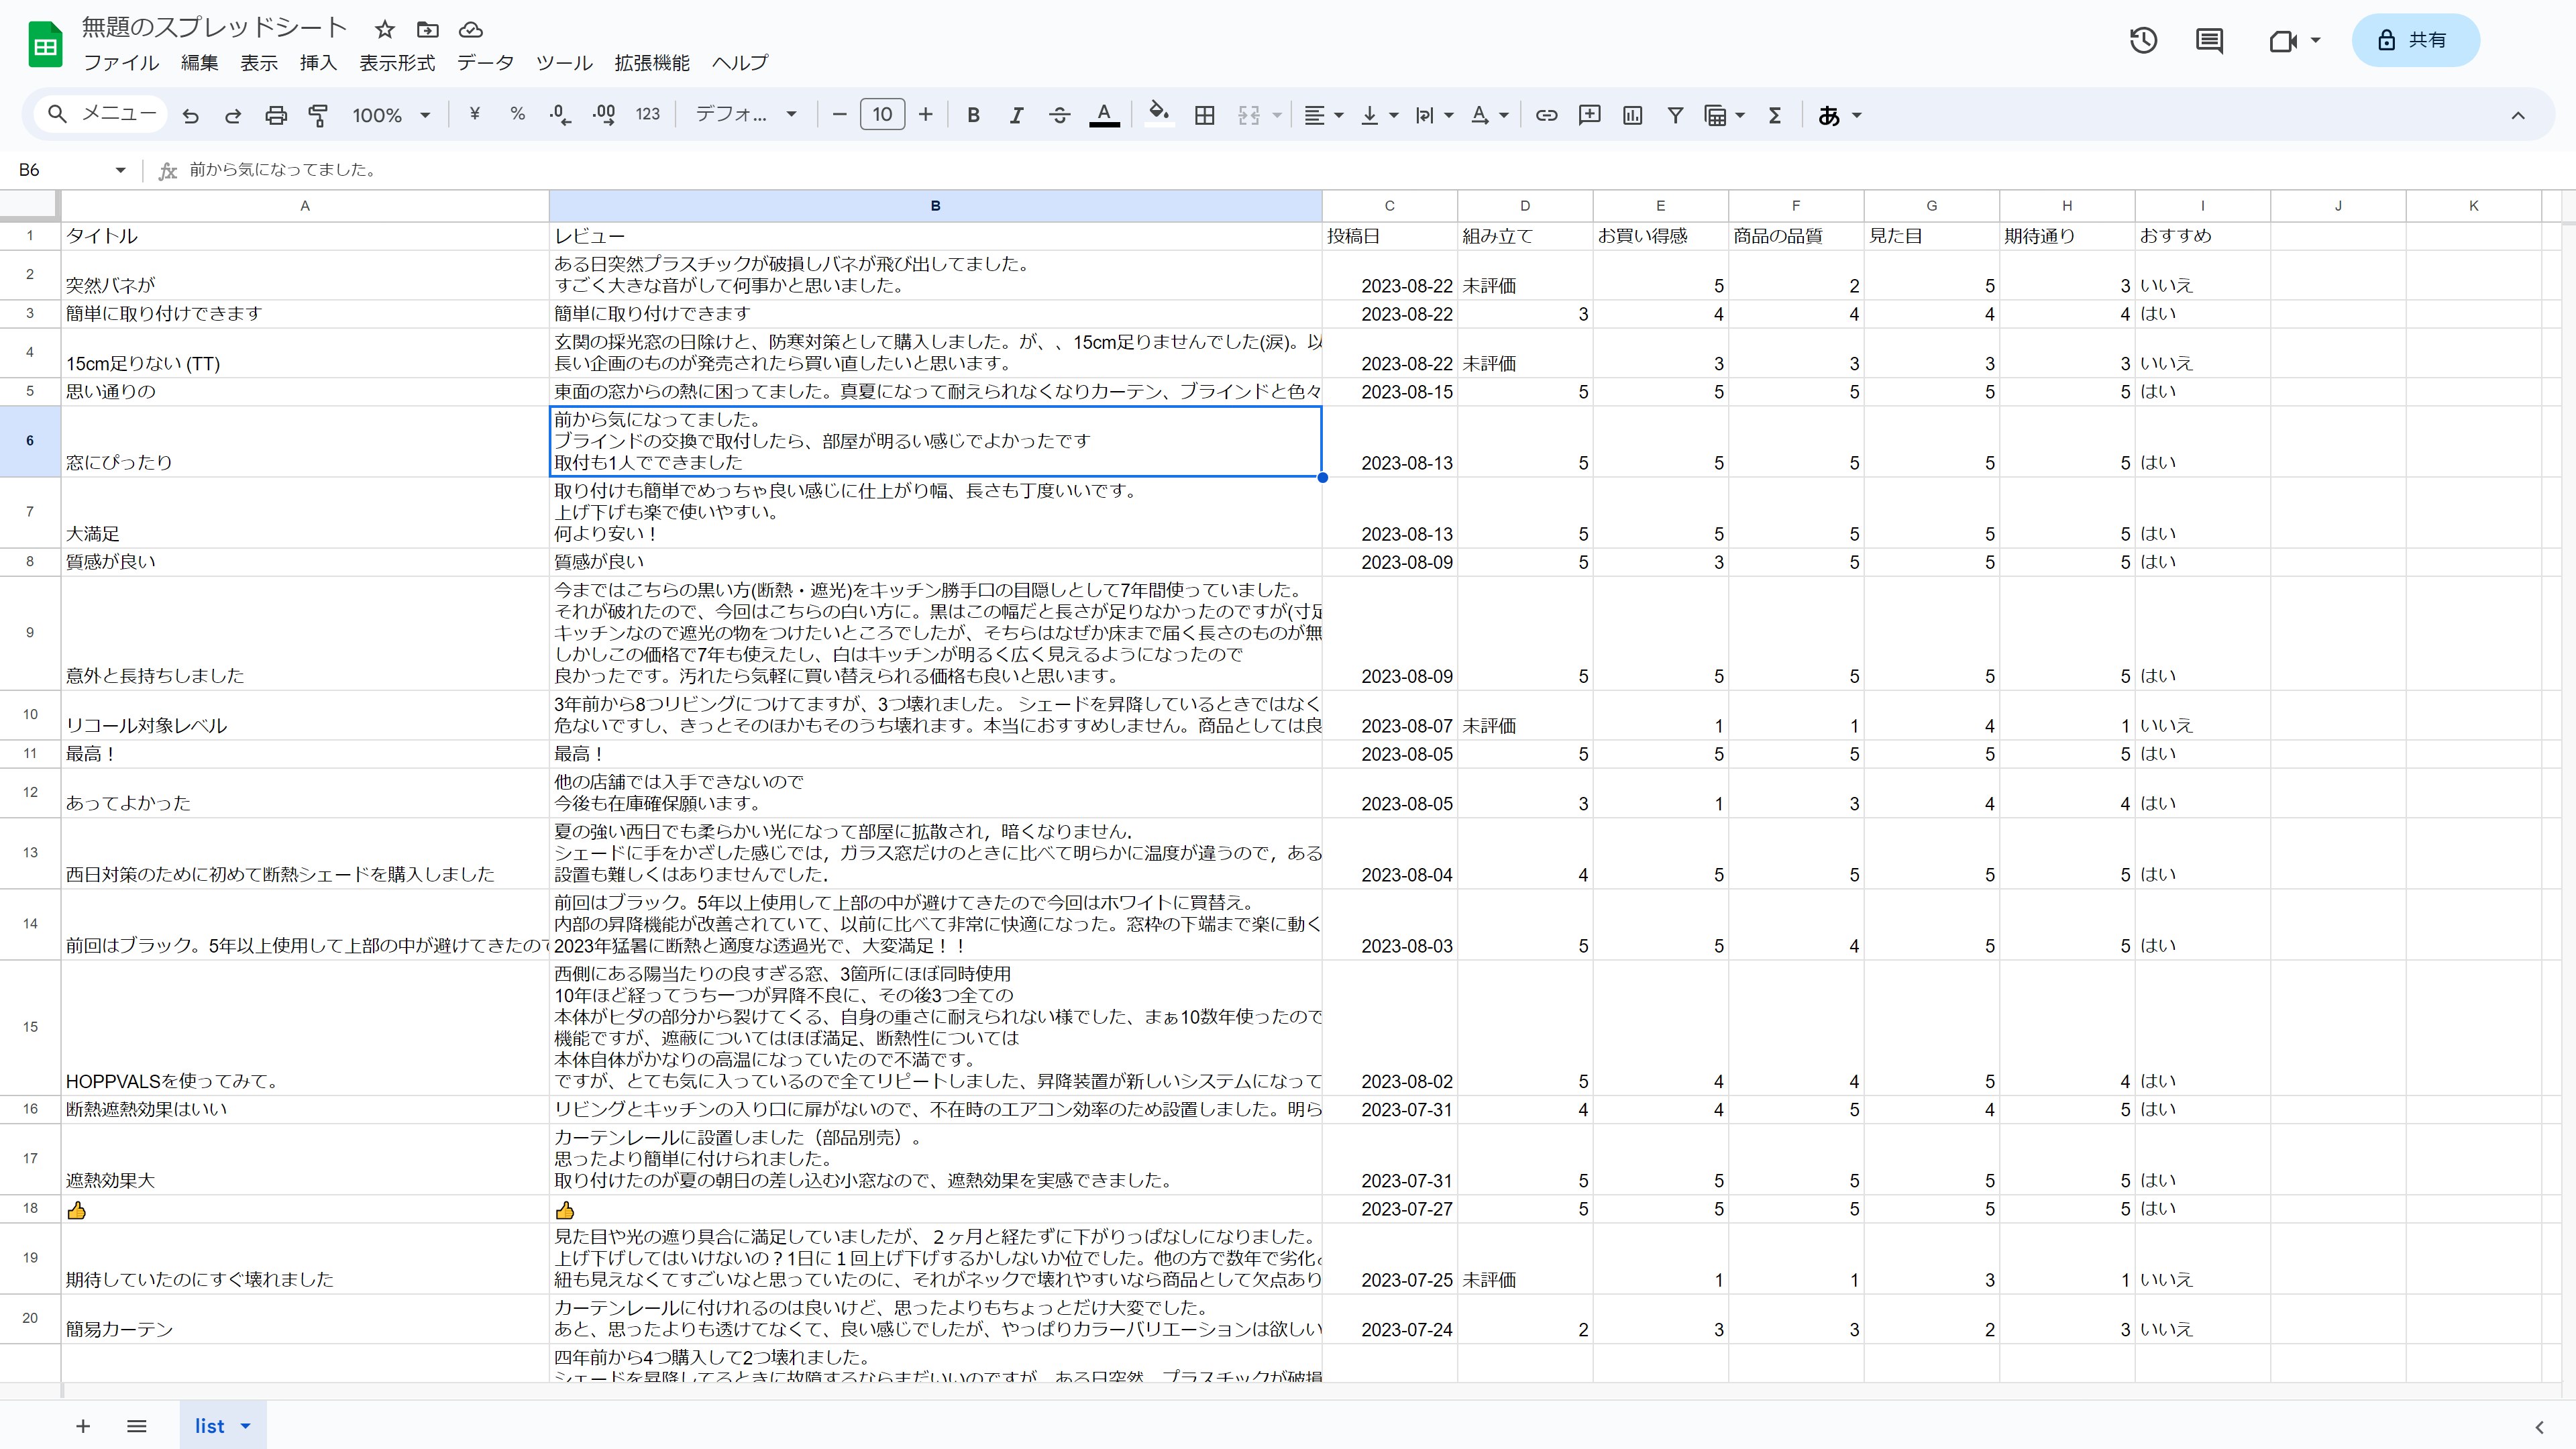Image resolution: width=2576 pixels, height=1449 pixels.
Task: Toggle italic formatting
Action: pos(1016,116)
